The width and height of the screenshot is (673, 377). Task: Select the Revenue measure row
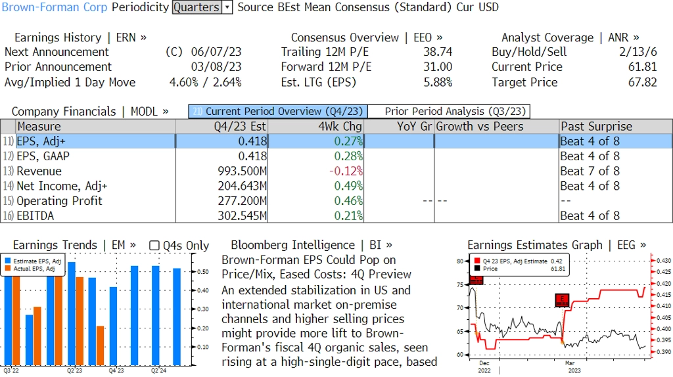pos(39,171)
